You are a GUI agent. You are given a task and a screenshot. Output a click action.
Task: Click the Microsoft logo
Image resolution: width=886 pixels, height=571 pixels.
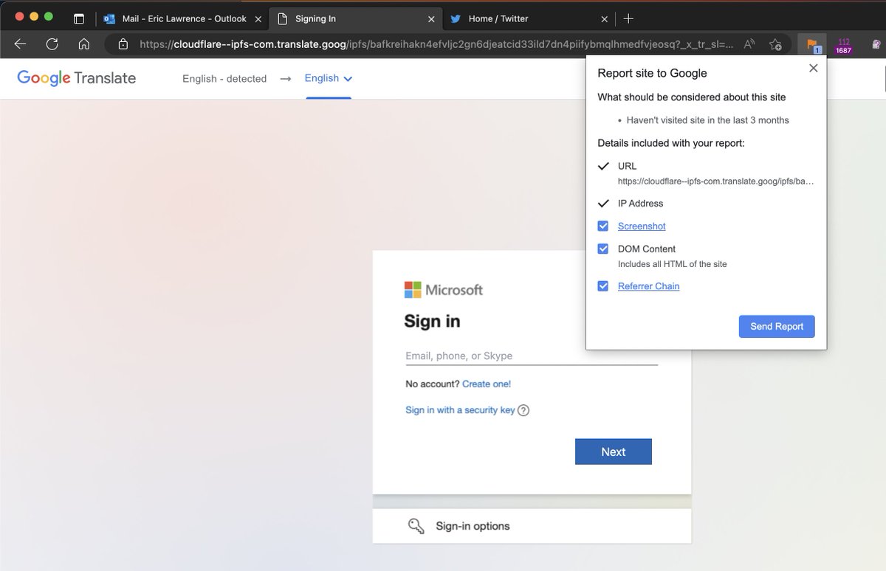(x=443, y=290)
